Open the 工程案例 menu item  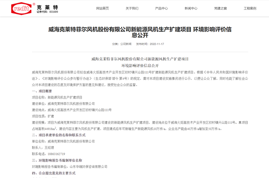(250, 8)
